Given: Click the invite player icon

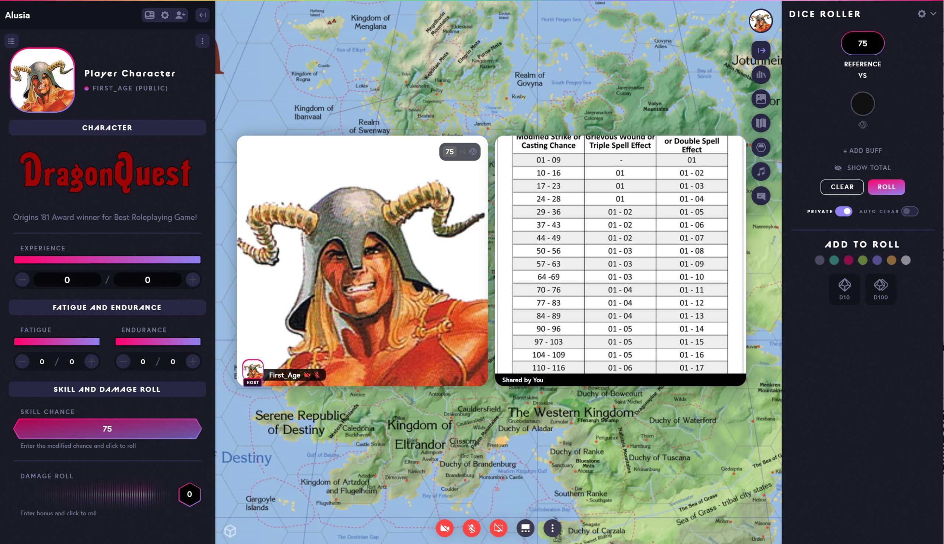Looking at the screenshot, I should pyautogui.click(x=180, y=15).
